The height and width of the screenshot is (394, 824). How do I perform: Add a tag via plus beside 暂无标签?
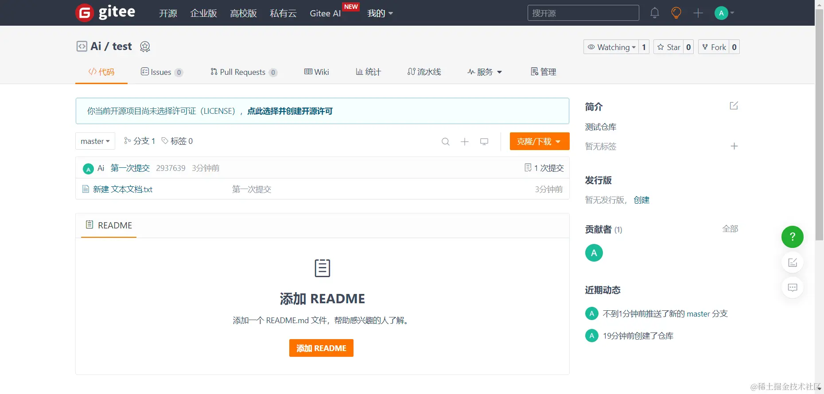pos(734,146)
